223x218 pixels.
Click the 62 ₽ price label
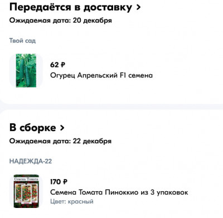tap(57, 65)
